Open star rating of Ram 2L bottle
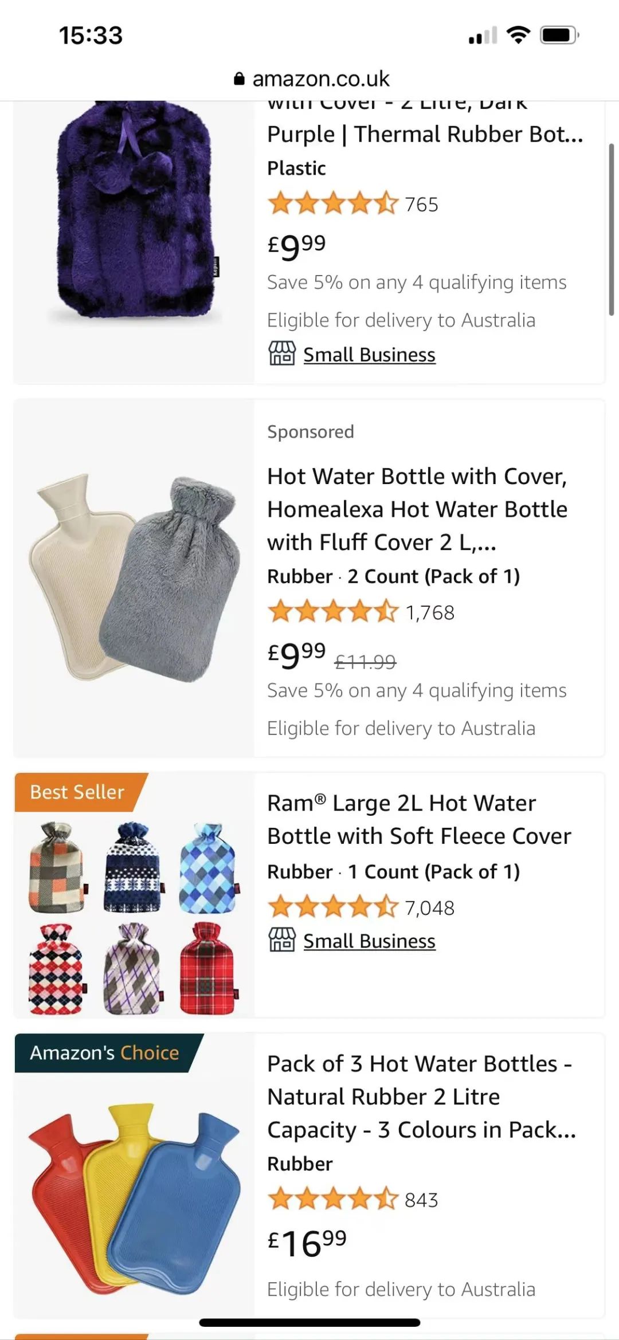619x1340 pixels. [332, 907]
